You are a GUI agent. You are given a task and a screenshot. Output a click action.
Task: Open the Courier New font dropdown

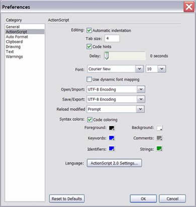coord(116,69)
